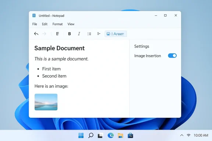Close the Notepad window

pos(176,15)
